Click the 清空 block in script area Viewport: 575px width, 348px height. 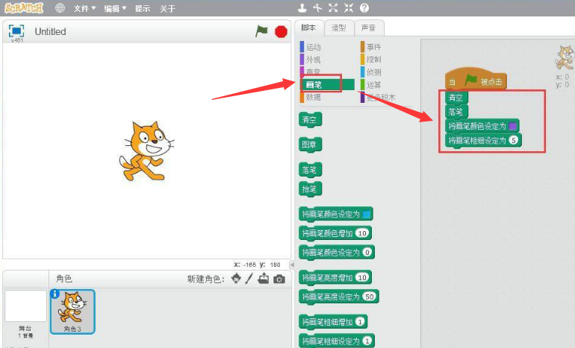(456, 98)
